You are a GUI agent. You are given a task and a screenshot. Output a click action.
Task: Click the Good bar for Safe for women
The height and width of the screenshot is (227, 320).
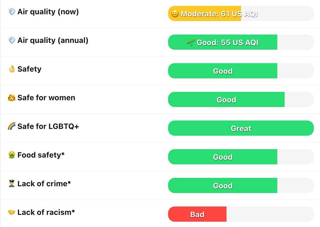pyautogui.click(x=226, y=100)
